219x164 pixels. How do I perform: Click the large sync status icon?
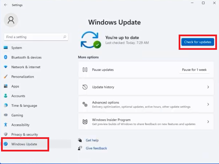(91, 40)
